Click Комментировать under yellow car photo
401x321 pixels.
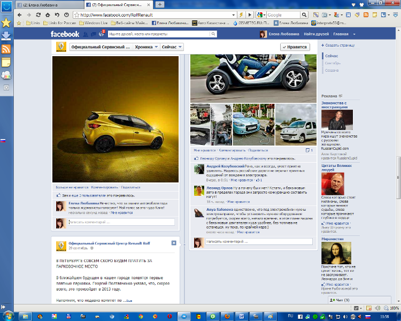point(105,187)
